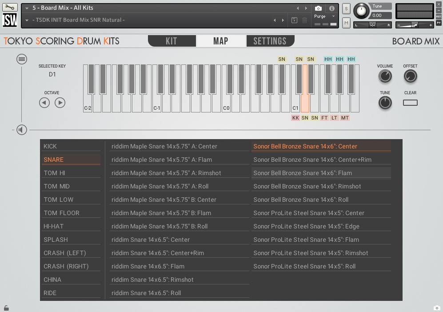This screenshot has width=443, height=312.
Task: Switch to the MAP tab
Action: pyautogui.click(x=221, y=41)
